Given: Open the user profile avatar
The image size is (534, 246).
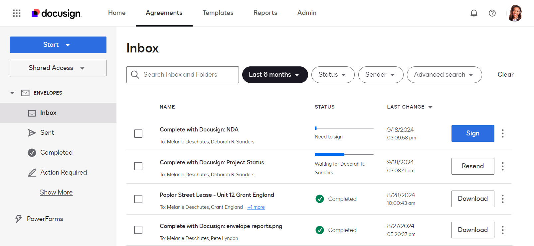Looking at the screenshot, I should [x=515, y=13].
